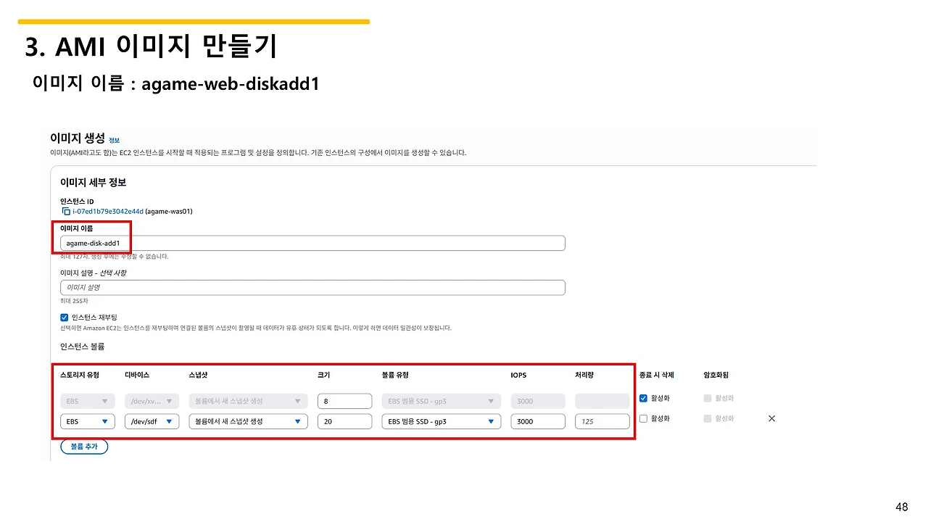The width and height of the screenshot is (928, 522).
Task: Uncheck 종료 시 삭제 for first volume
Action: pyautogui.click(x=643, y=398)
